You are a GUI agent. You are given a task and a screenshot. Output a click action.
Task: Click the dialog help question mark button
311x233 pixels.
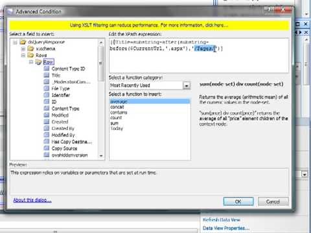click(x=270, y=10)
